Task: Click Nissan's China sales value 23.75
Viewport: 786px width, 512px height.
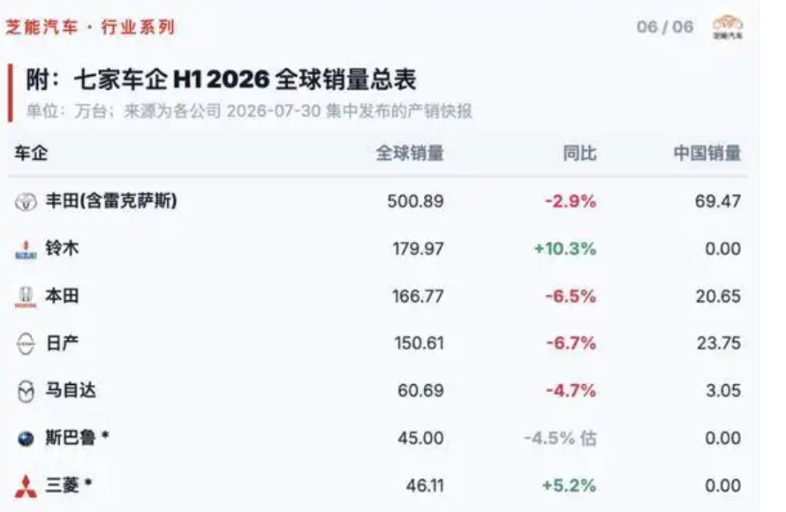Action: point(718,343)
